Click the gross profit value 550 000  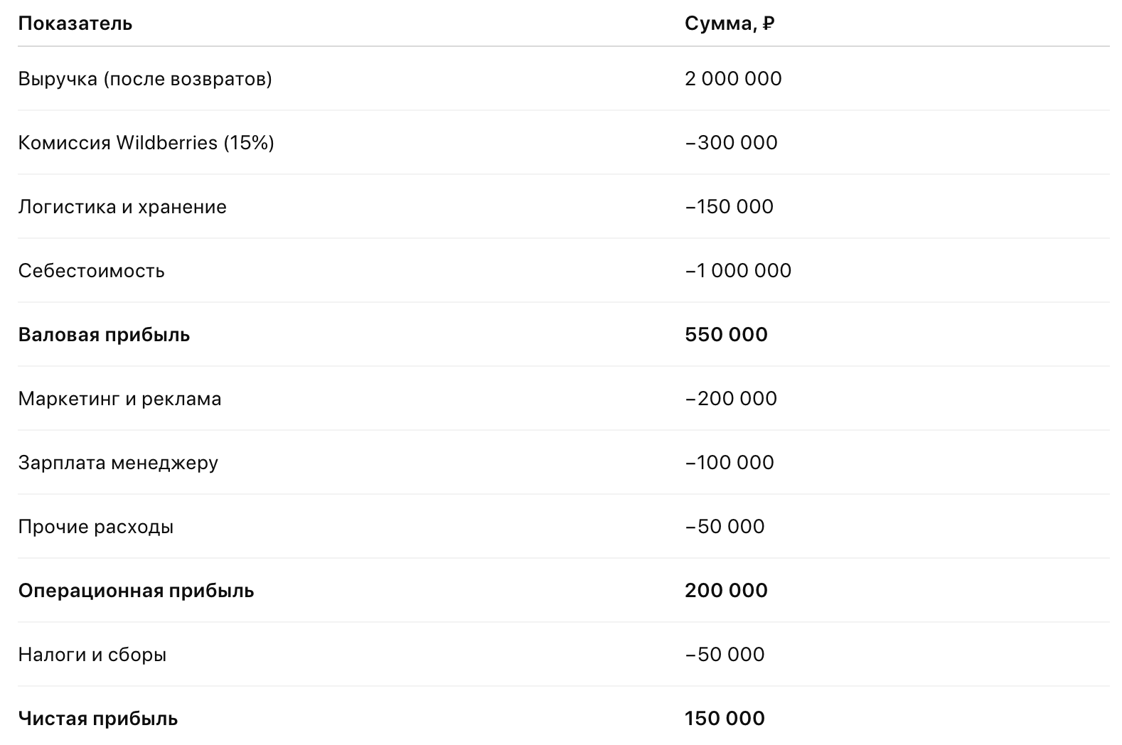point(726,335)
